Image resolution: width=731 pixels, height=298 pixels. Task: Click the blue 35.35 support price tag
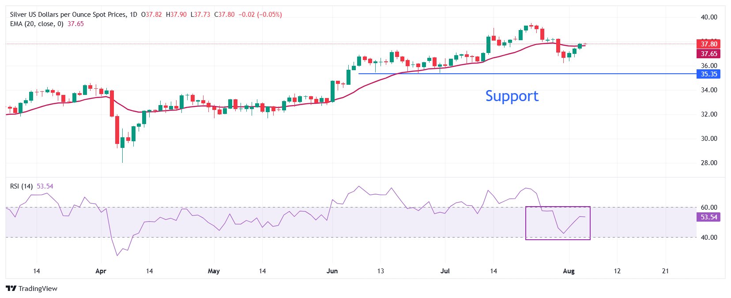(x=708, y=74)
